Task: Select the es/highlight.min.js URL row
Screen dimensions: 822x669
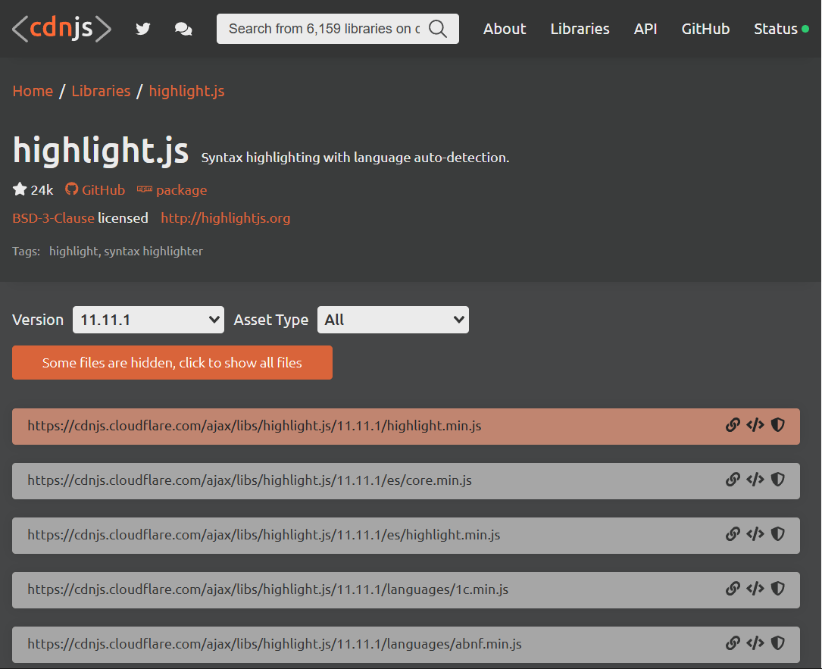Action: (406, 536)
